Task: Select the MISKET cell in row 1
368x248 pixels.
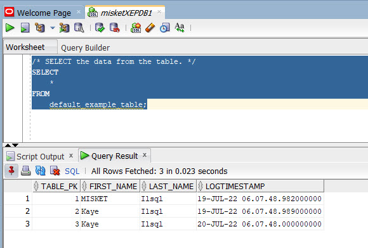Action: pyautogui.click(x=110, y=199)
